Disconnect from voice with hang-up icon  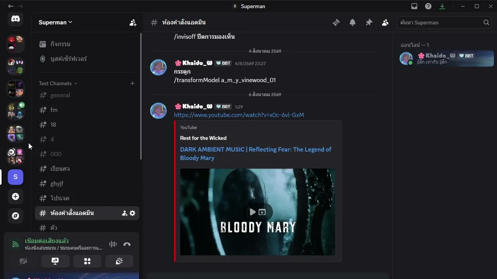pos(127,244)
